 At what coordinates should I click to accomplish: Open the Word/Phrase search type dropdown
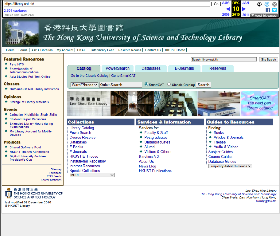tap(84, 85)
